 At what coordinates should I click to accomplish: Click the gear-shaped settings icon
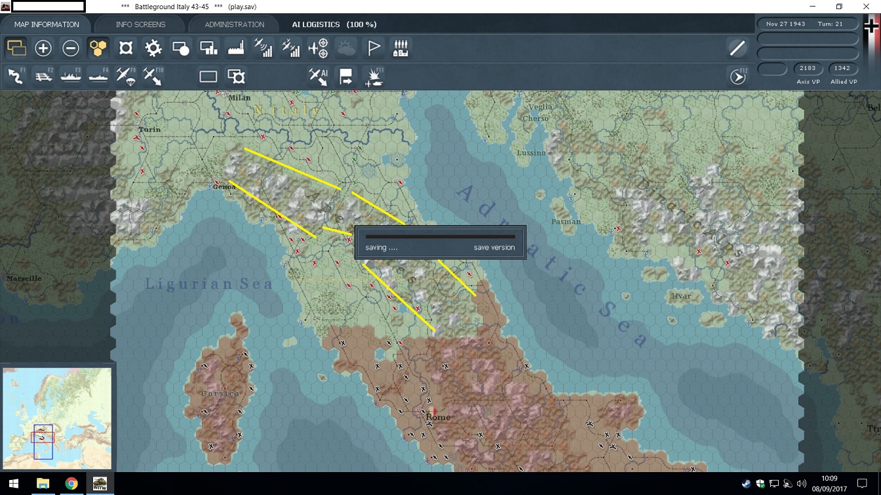tap(153, 48)
